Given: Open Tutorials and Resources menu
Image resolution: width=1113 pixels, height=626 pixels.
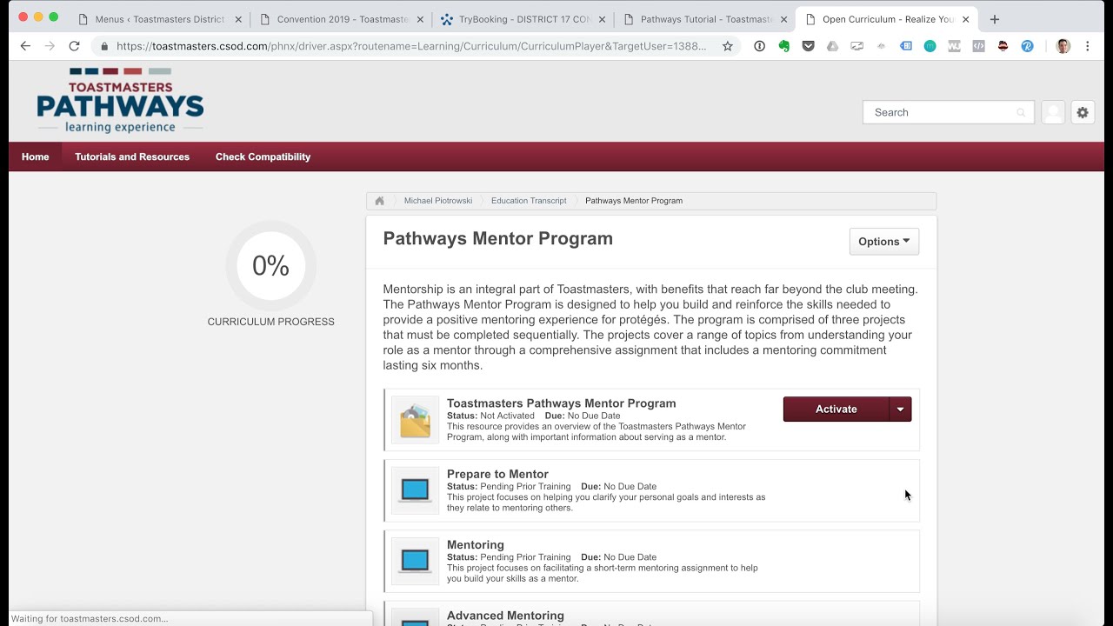Looking at the screenshot, I should (x=132, y=156).
